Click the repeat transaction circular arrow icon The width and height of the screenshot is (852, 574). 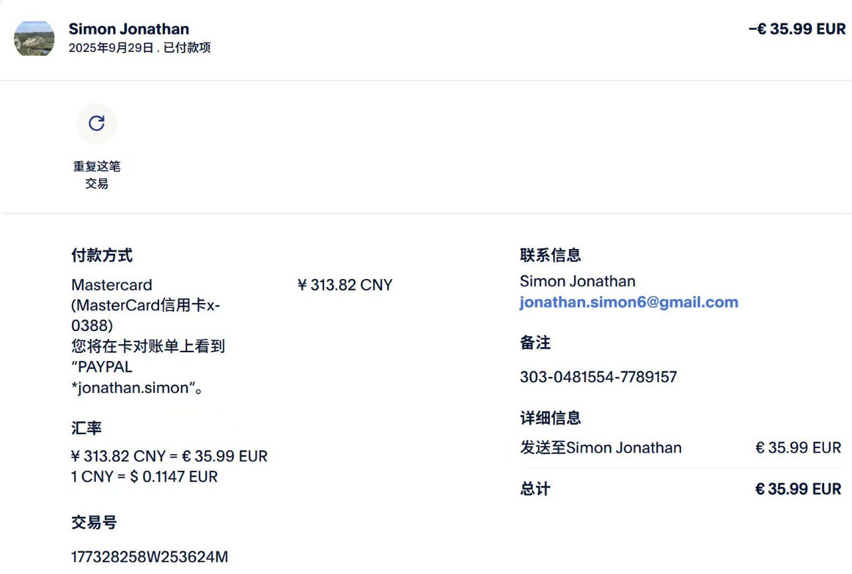point(97,123)
